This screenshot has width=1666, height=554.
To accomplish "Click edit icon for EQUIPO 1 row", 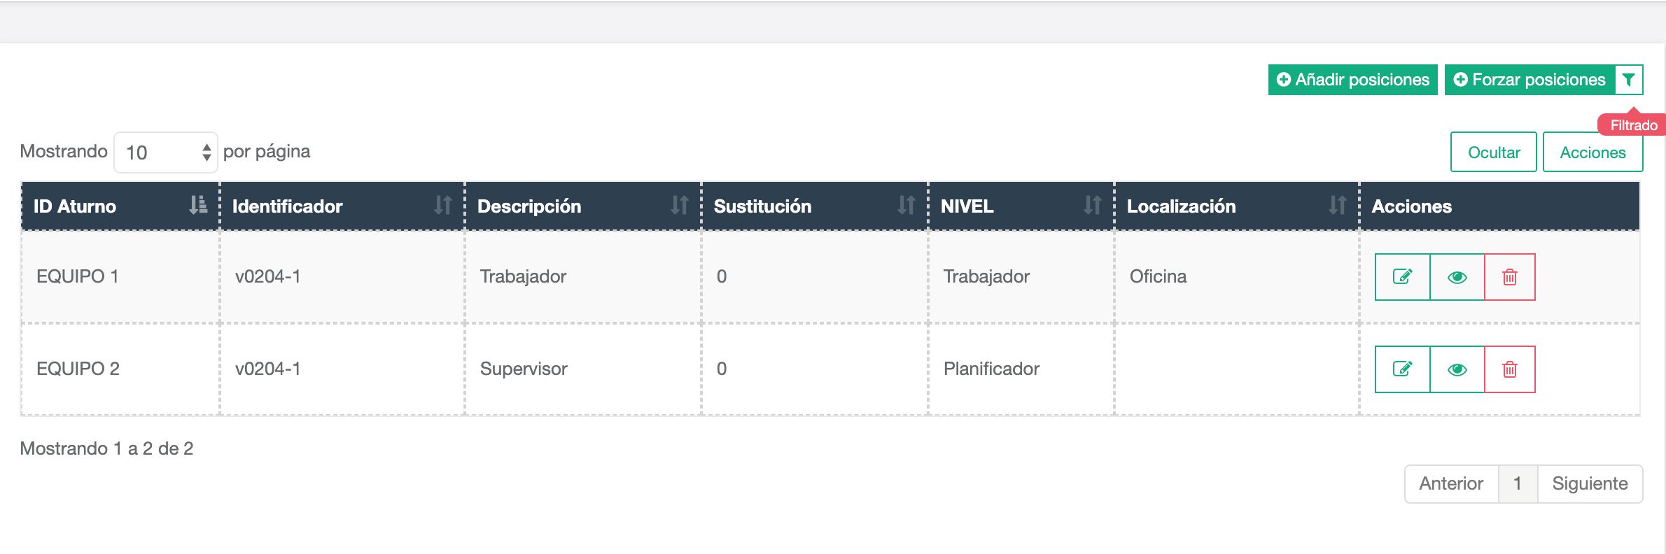I will [x=1402, y=277].
